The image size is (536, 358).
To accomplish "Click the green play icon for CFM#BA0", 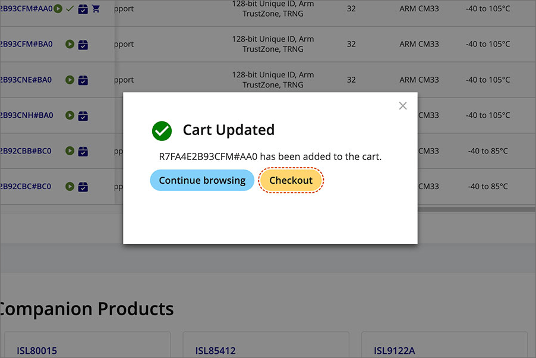I will click(70, 44).
